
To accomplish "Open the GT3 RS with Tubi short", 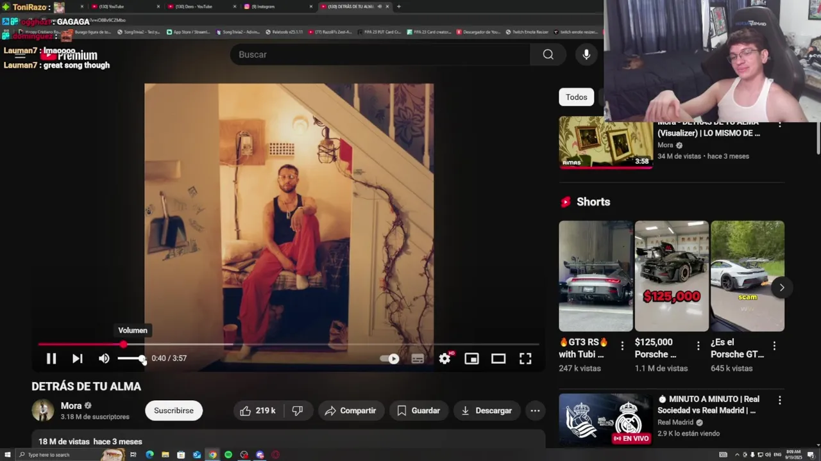I will pyautogui.click(x=596, y=276).
